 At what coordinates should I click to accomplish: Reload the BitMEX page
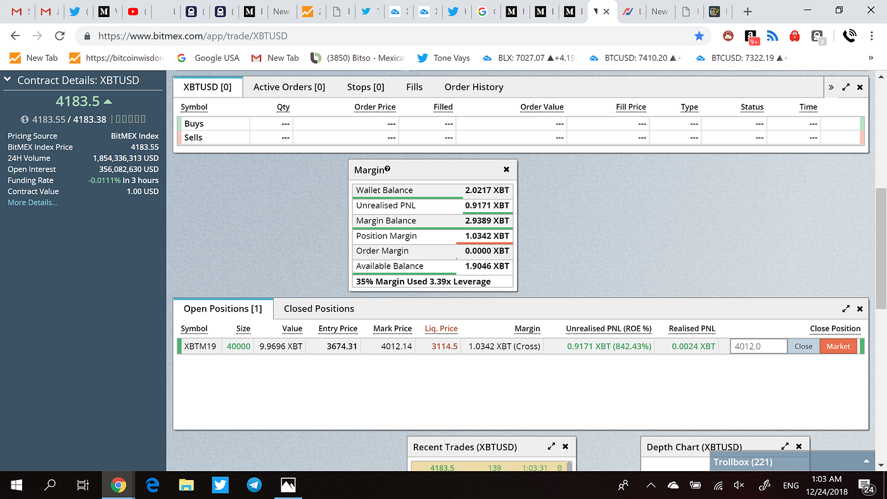coord(60,36)
